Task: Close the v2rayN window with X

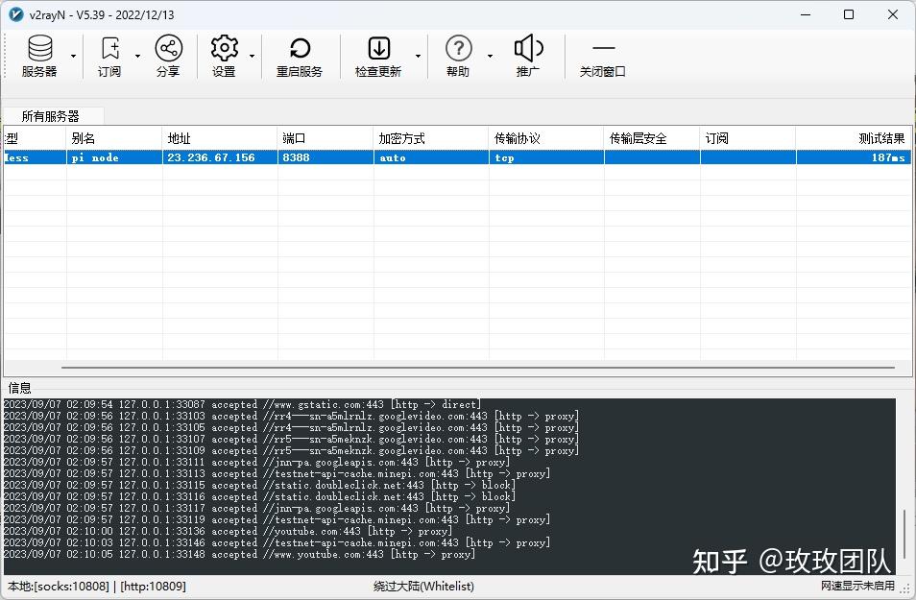Action: coord(893,14)
